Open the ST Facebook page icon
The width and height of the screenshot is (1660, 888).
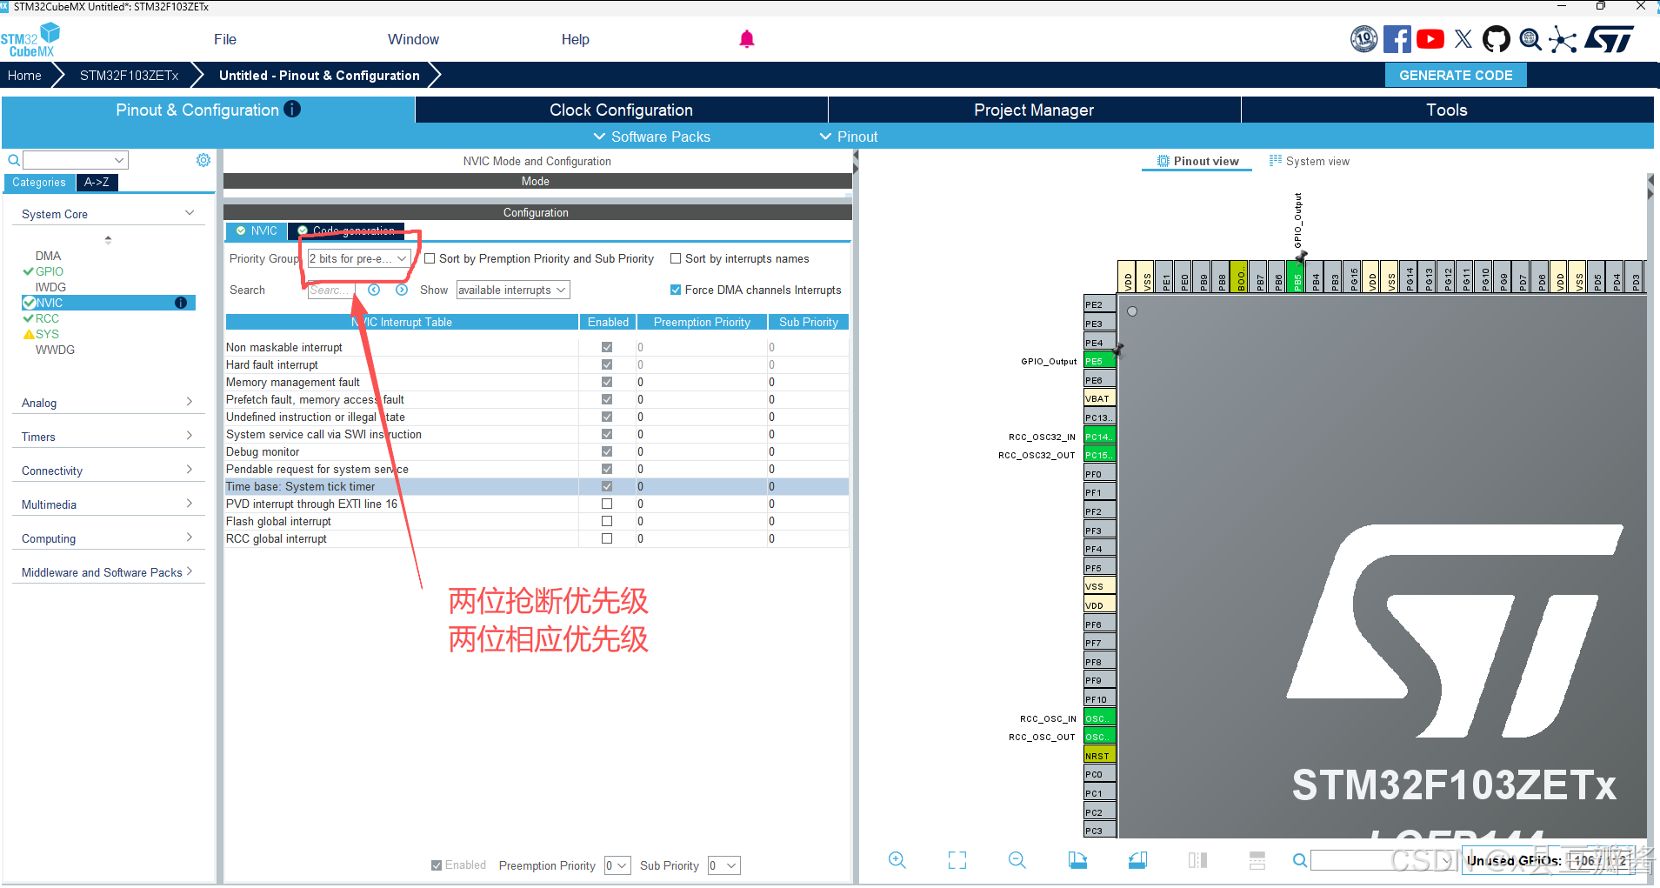(1397, 39)
